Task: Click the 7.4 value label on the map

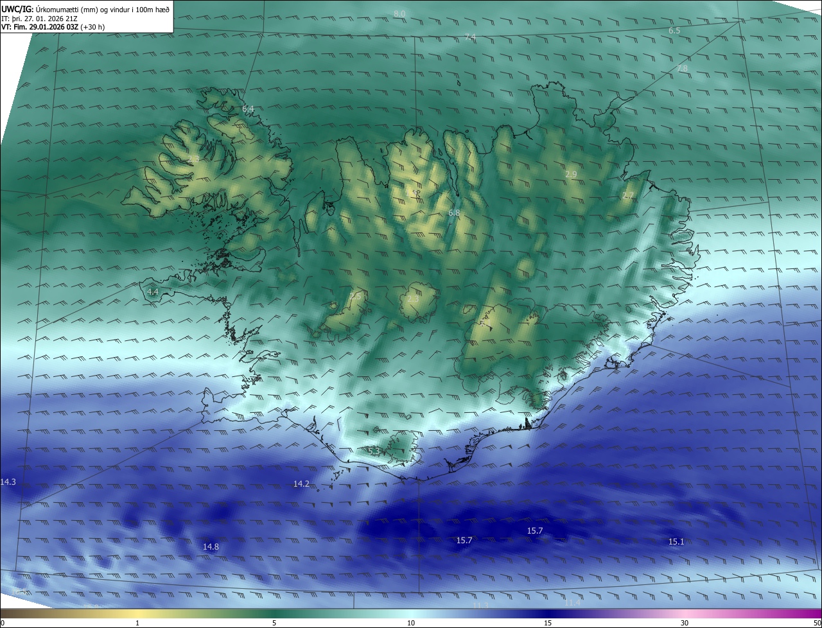Action: tap(470, 38)
